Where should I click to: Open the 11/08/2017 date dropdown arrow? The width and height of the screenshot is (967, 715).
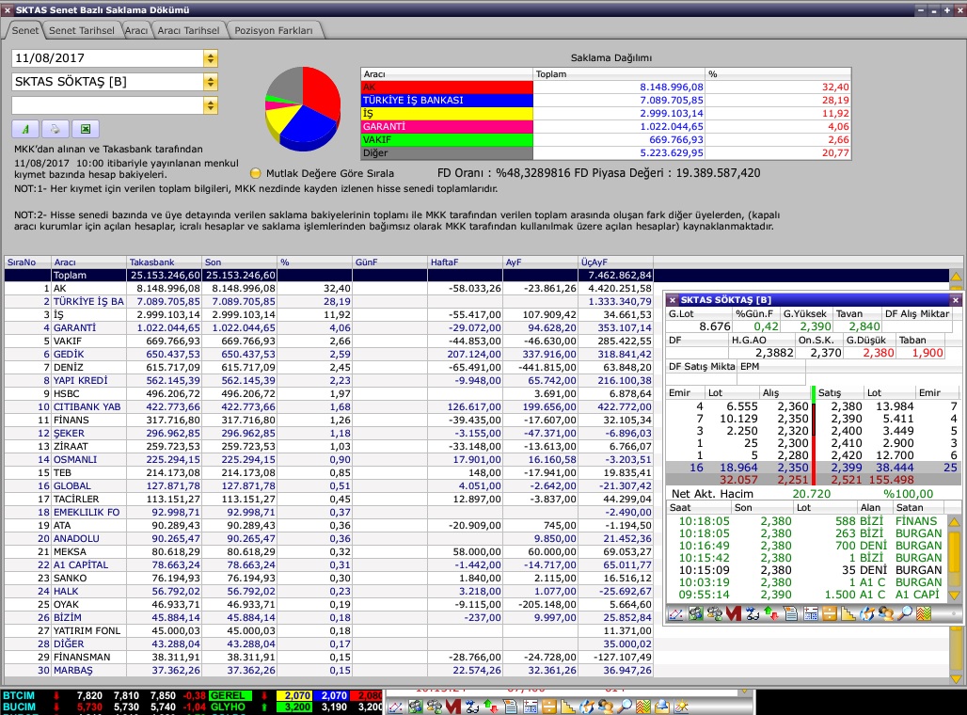211,58
